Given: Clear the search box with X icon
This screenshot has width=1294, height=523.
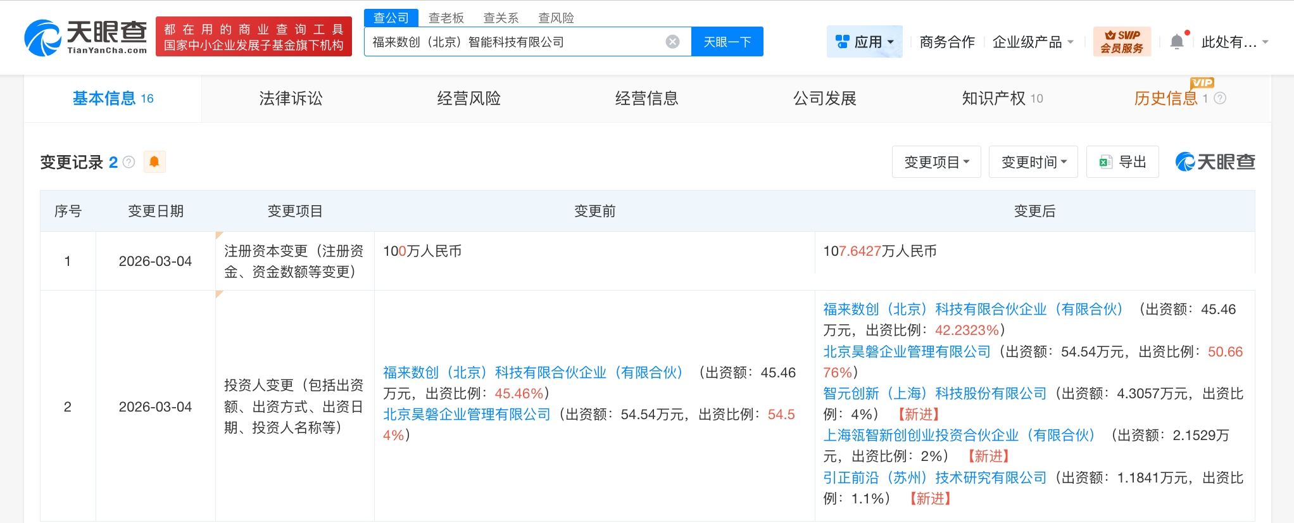Looking at the screenshot, I should pyautogui.click(x=673, y=42).
